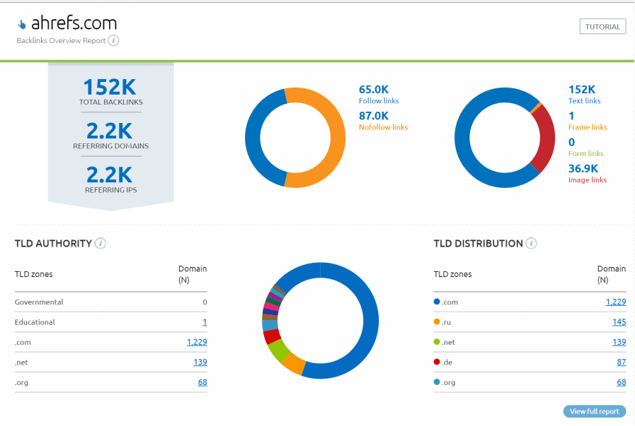Click 2.2K Referring Domains figure

point(109,131)
